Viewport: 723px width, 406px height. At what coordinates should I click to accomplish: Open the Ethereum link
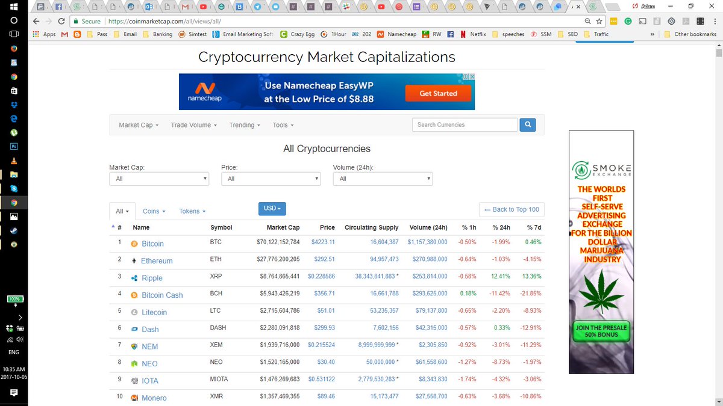pyautogui.click(x=157, y=260)
